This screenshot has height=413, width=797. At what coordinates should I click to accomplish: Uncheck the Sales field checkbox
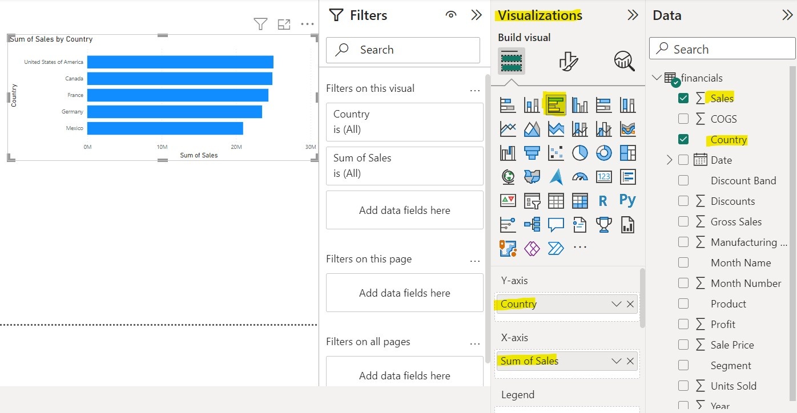point(683,98)
